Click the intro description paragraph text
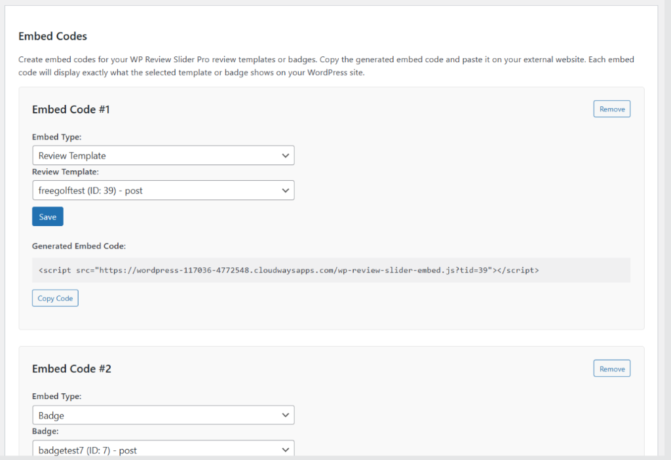 pos(326,66)
